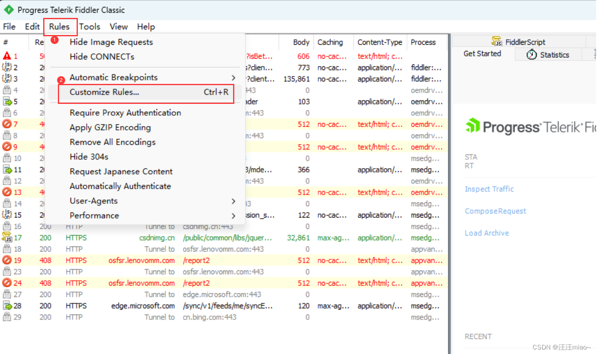Open the Inspect Traffic link
The width and height of the screenshot is (597, 354).
pos(489,189)
